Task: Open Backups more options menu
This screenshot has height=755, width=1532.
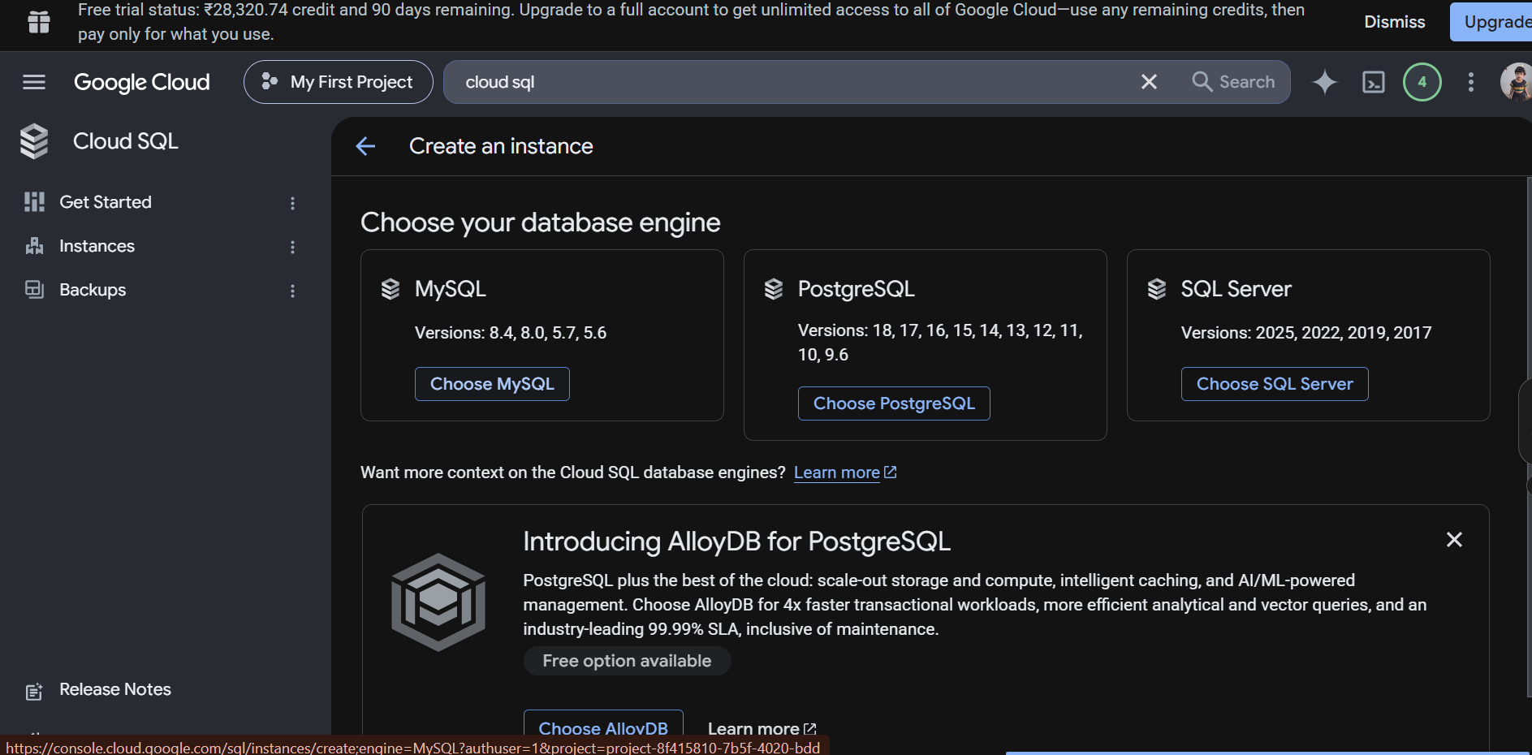Action: [293, 291]
